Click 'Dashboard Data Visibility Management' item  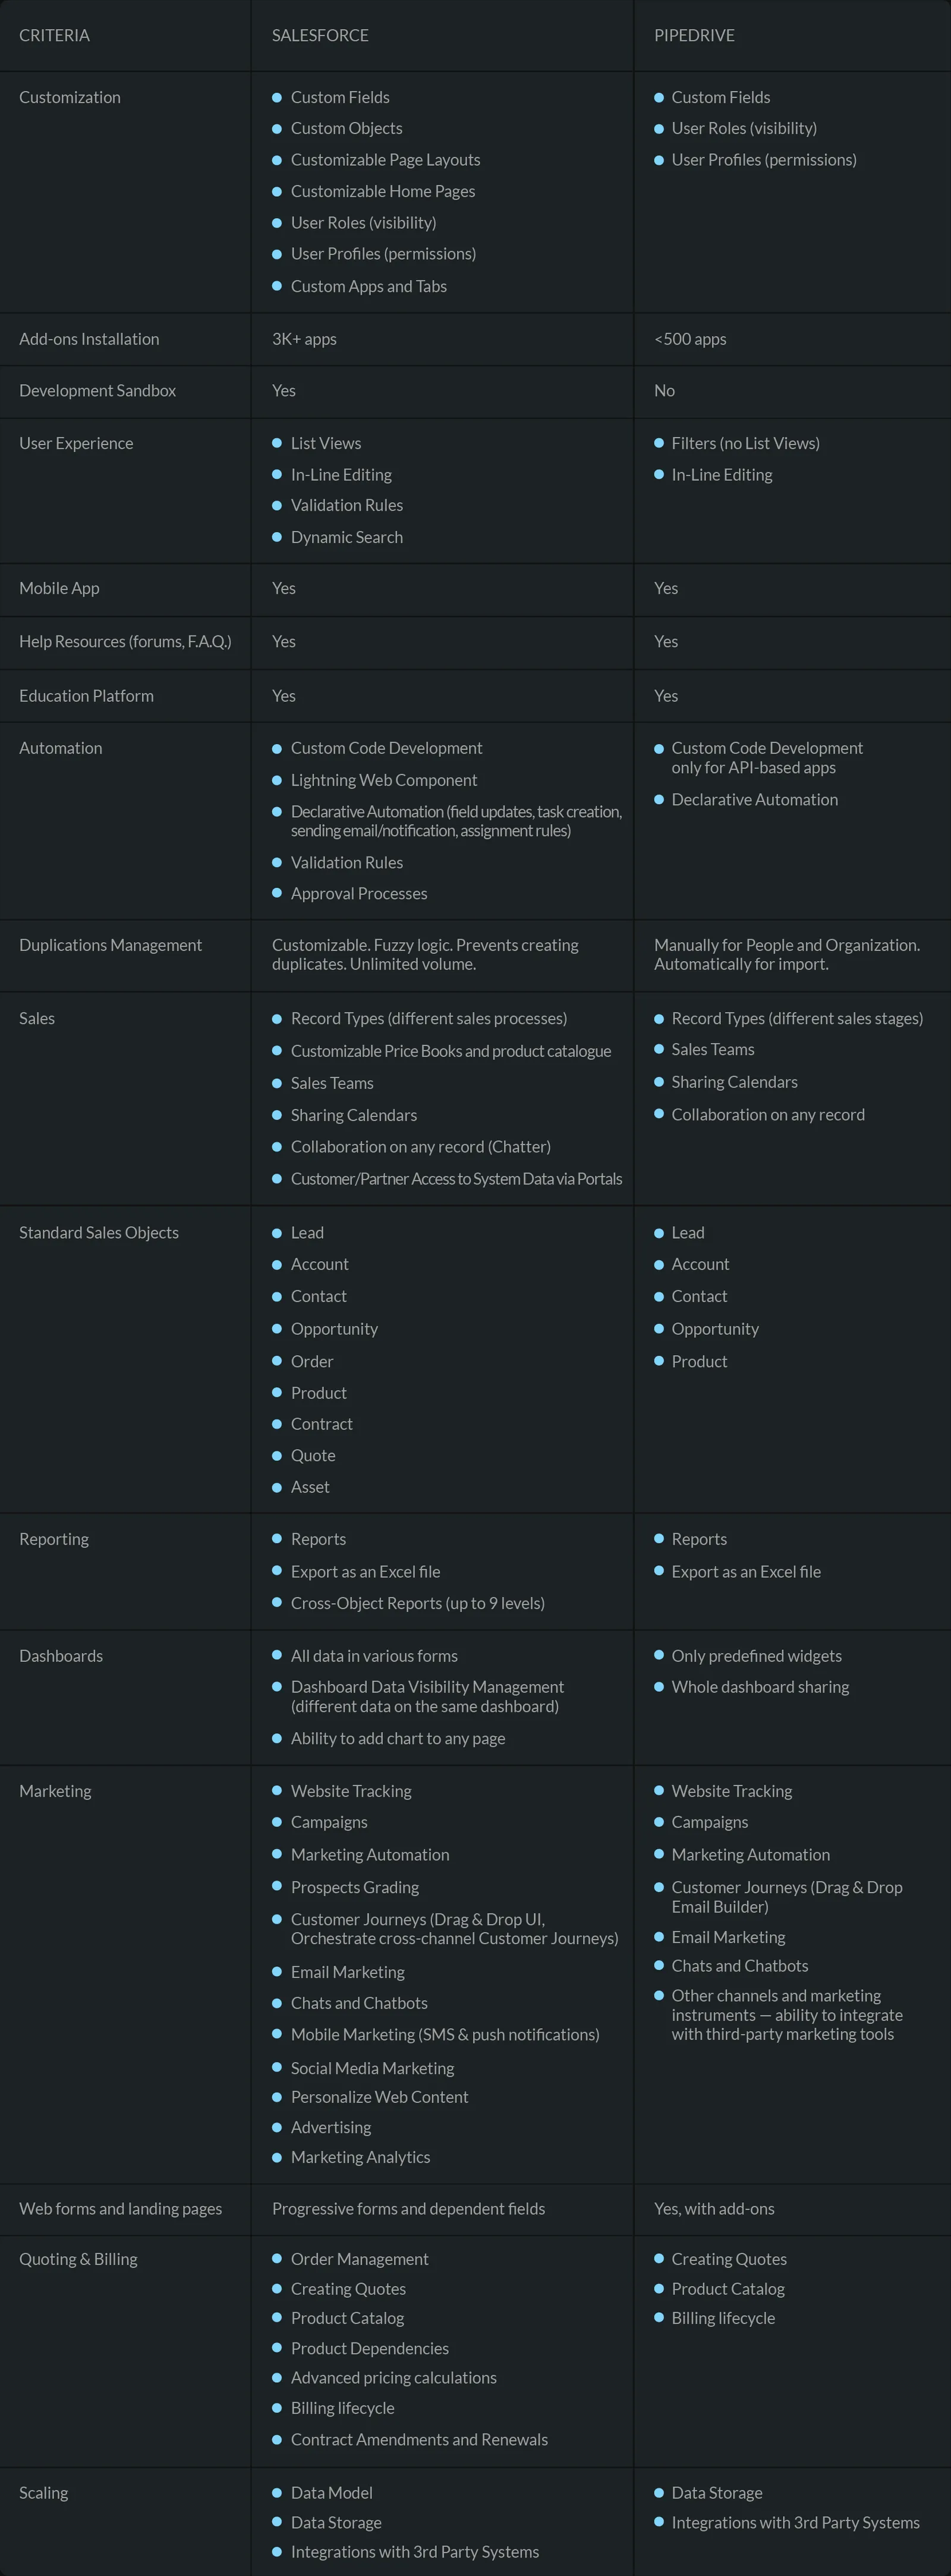427,1697
